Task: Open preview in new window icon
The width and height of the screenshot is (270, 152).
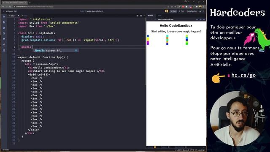Action: click(204, 19)
